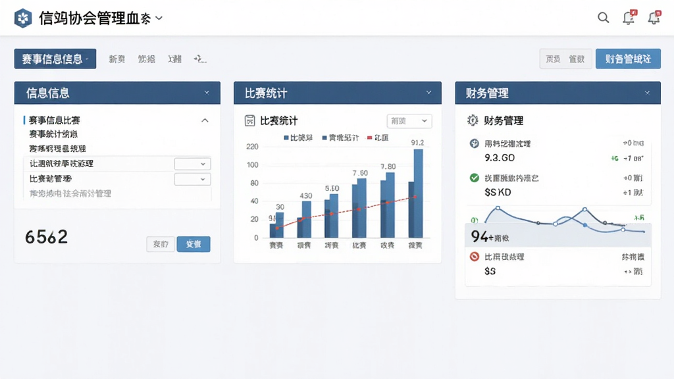Collapse the 比赛统计 panel header chevron
674x379 pixels.
[x=428, y=93]
